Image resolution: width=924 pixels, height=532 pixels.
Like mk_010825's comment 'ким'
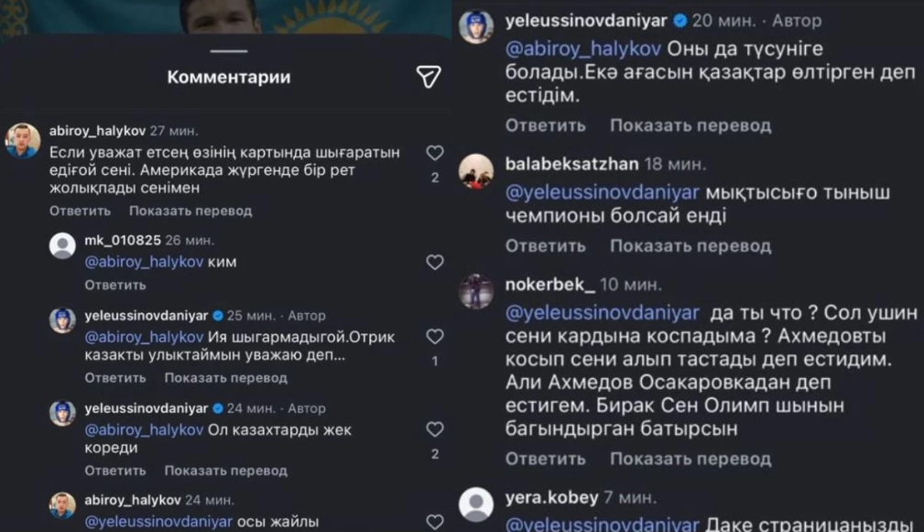[435, 262]
